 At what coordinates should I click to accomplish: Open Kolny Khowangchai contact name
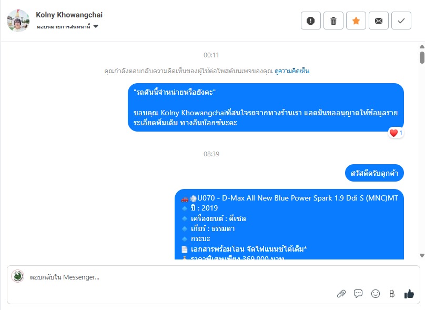(69, 15)
